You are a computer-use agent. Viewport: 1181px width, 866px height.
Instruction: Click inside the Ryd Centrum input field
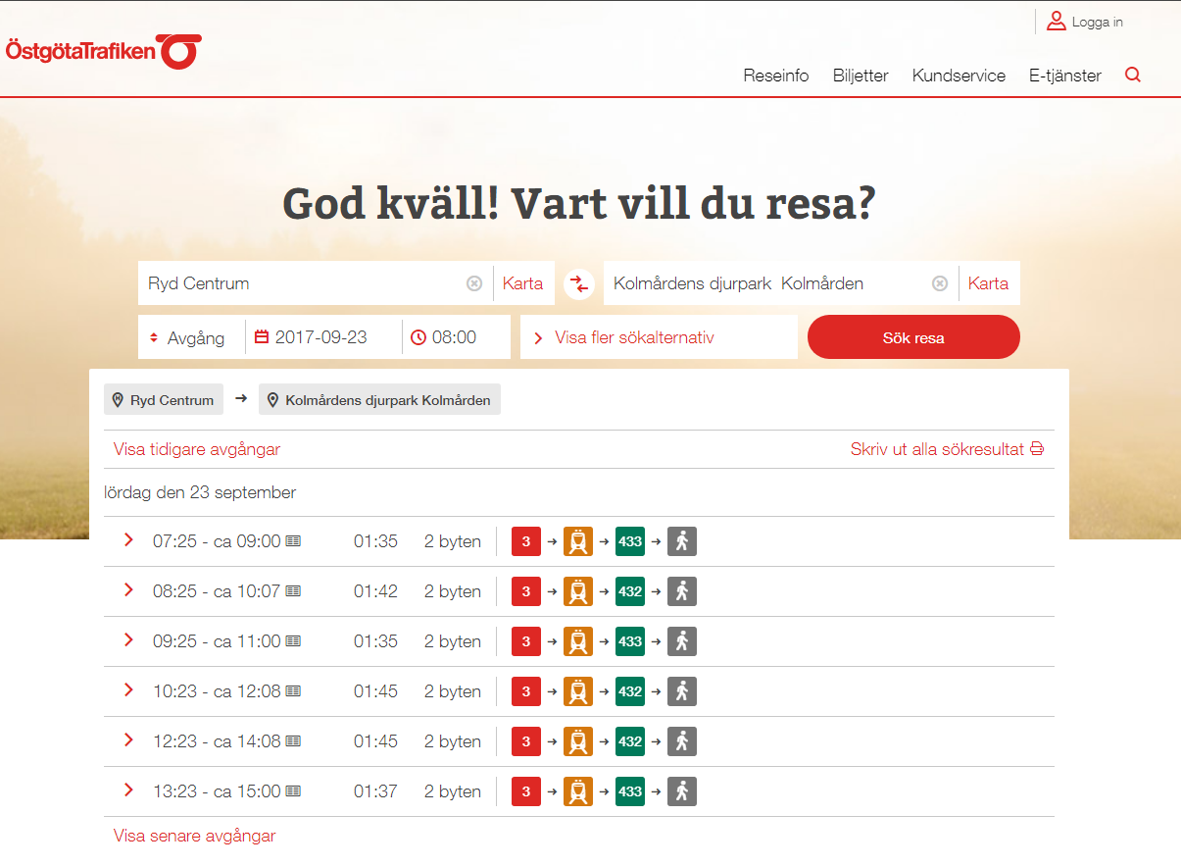[294, 283]
